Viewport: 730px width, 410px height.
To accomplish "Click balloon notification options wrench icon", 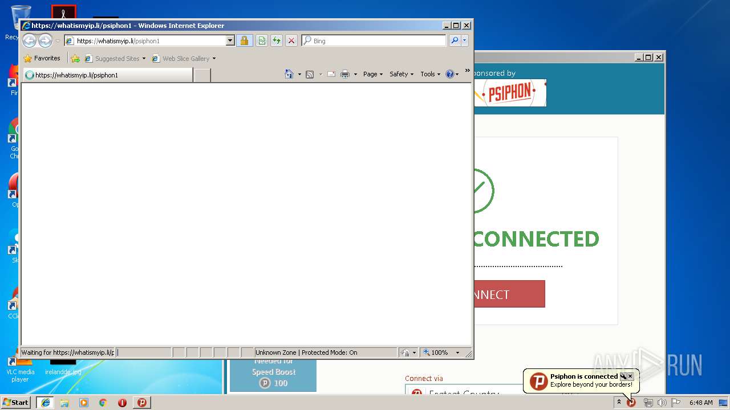I will tap(623, 376).
